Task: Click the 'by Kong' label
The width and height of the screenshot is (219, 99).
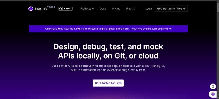Action: click(x=51, y=7)
